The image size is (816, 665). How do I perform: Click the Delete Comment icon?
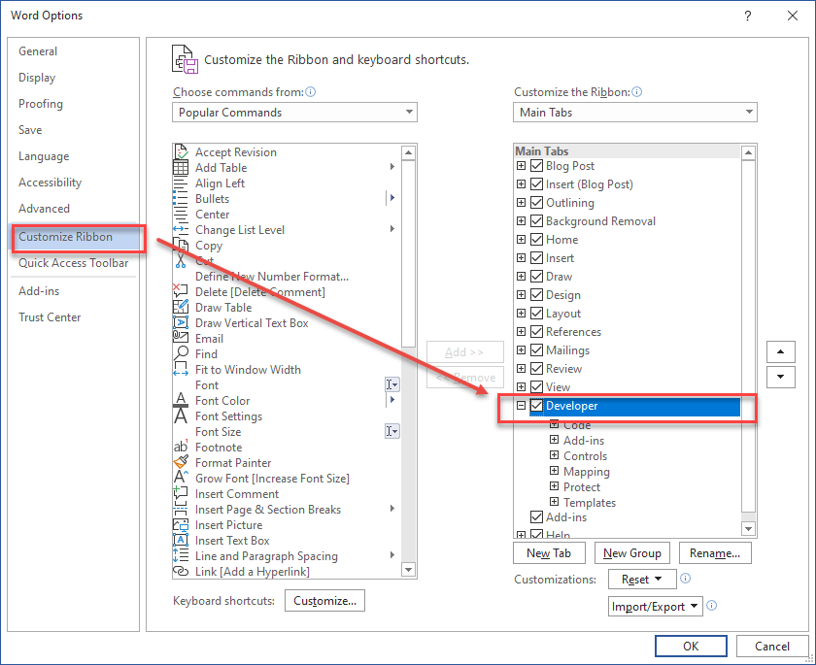[x=181, y=291]
